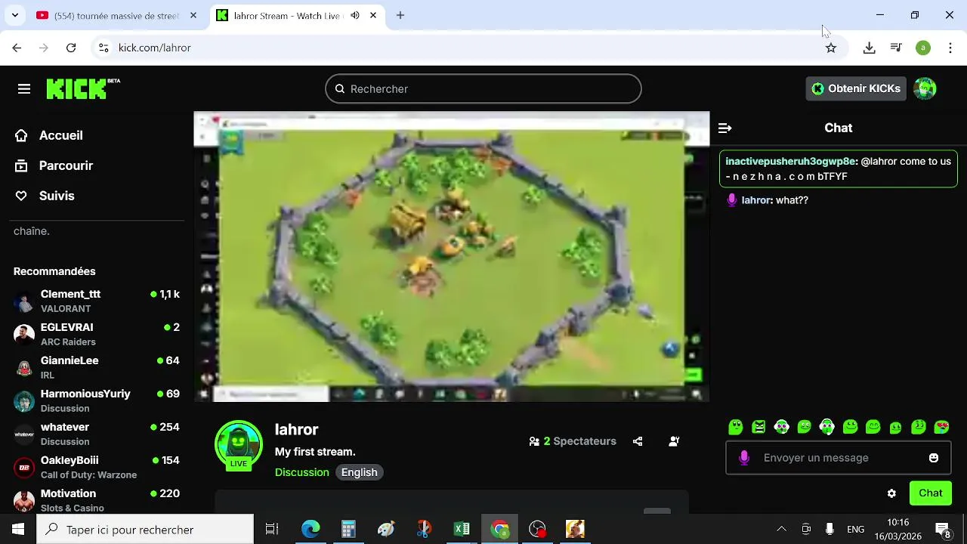Open Excel from taskbar
967x544 pixels.
[x=462, y=529]
